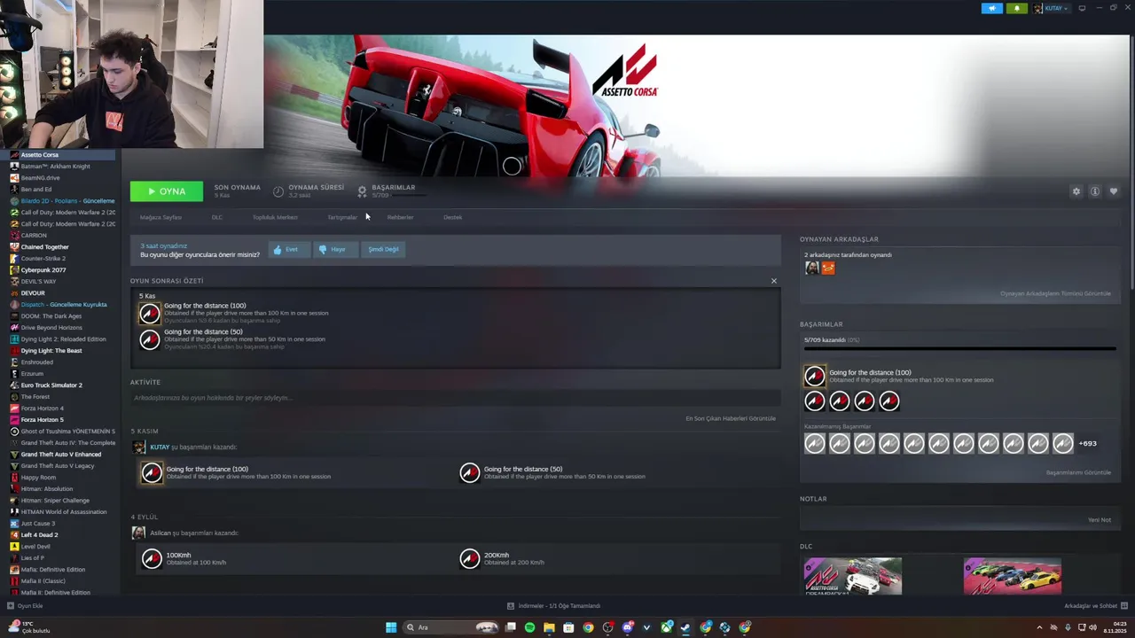
Task: Select Euro Truck Simulator 2 in library
Action: [x=51, y=385]
